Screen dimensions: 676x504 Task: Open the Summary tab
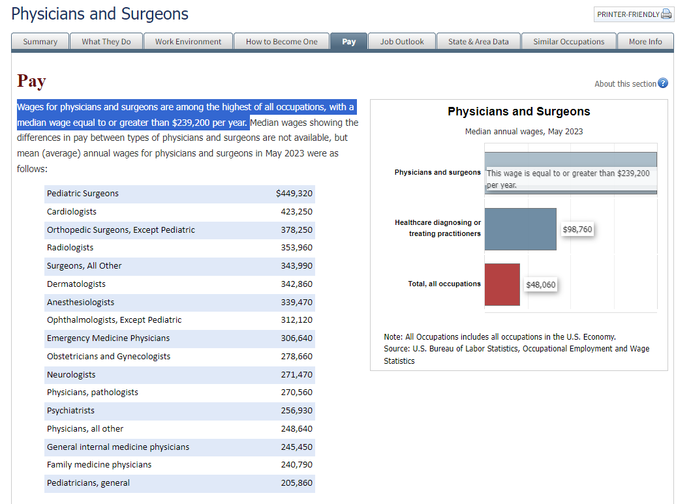(x=40, y=42)
